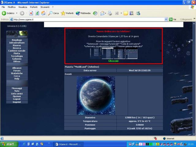Click Logout in the sidebar
Image resolution: width=196 pixels, height=147 pixels.
coord(17,99)
